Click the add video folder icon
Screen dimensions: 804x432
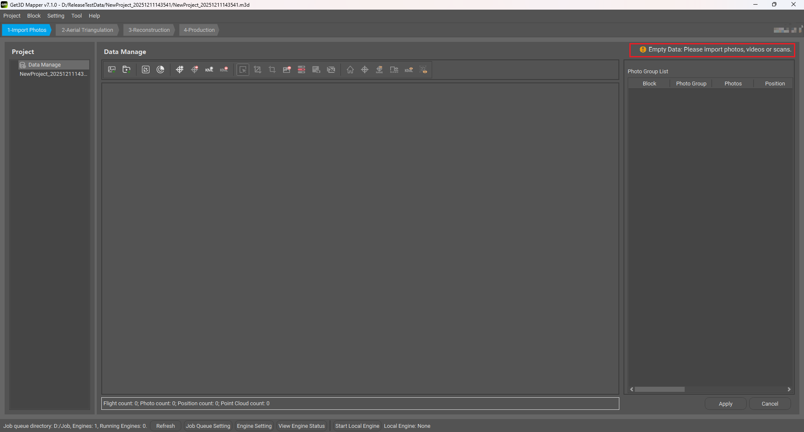tap(126, 69)
